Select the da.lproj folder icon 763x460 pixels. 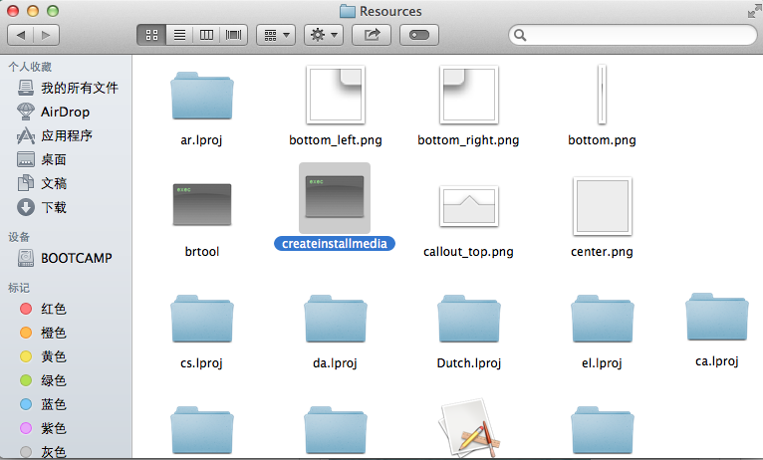[x=336, y=319]
